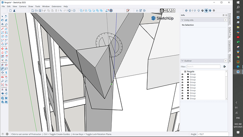Save the model via toolbar icon
Image resolution: width=243 pixels, height=137 pixels.
(40, 11)
